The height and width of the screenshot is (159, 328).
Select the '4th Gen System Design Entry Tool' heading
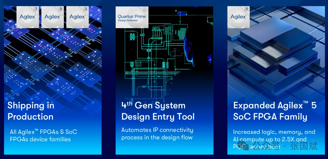[158, 111]
